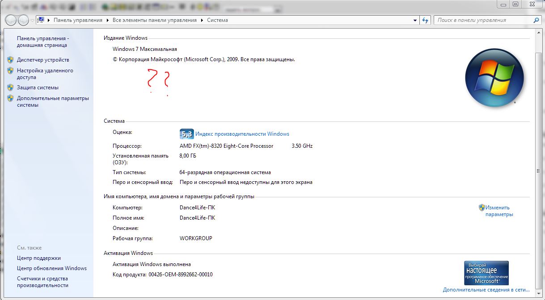545x300 pixels.
Task: Open 'Центр поддержки' link
Action: coord(39,258)
